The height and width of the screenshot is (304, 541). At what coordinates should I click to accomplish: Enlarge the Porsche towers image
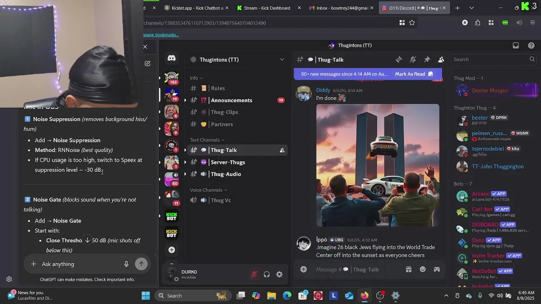click(378, 166)
